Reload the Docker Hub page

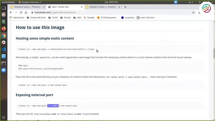(x=21, y=12)
